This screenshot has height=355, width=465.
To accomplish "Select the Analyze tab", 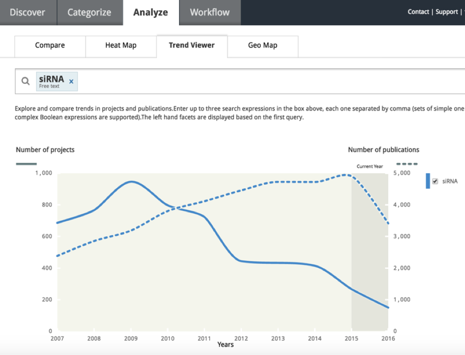I will pos(151,12).
